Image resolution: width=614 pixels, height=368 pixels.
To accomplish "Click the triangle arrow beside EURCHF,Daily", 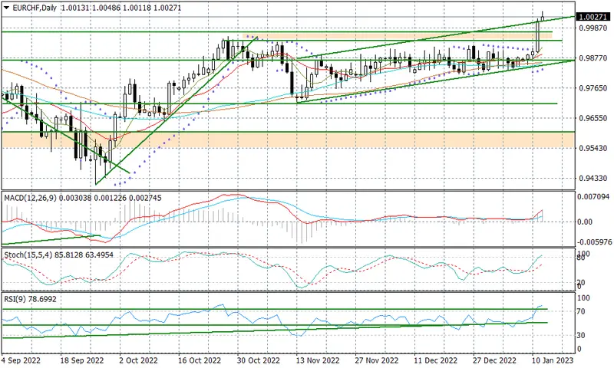I will click(6, 8).
